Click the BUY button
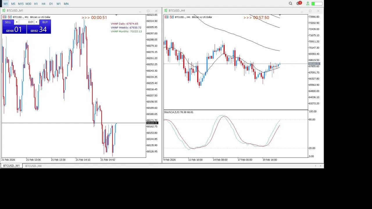This screenshot has width=372, height=209. [45, 22]
